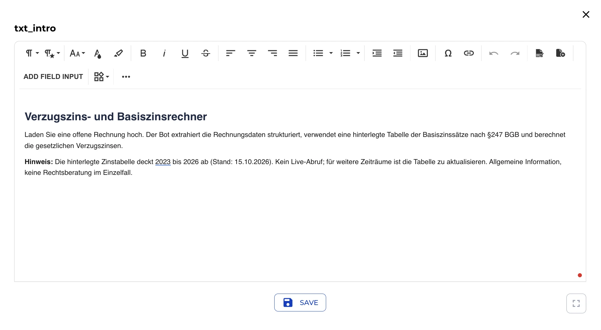This screenshot has width=601, height=330.
Task: Choose text color tool
Action: point(98,53)
